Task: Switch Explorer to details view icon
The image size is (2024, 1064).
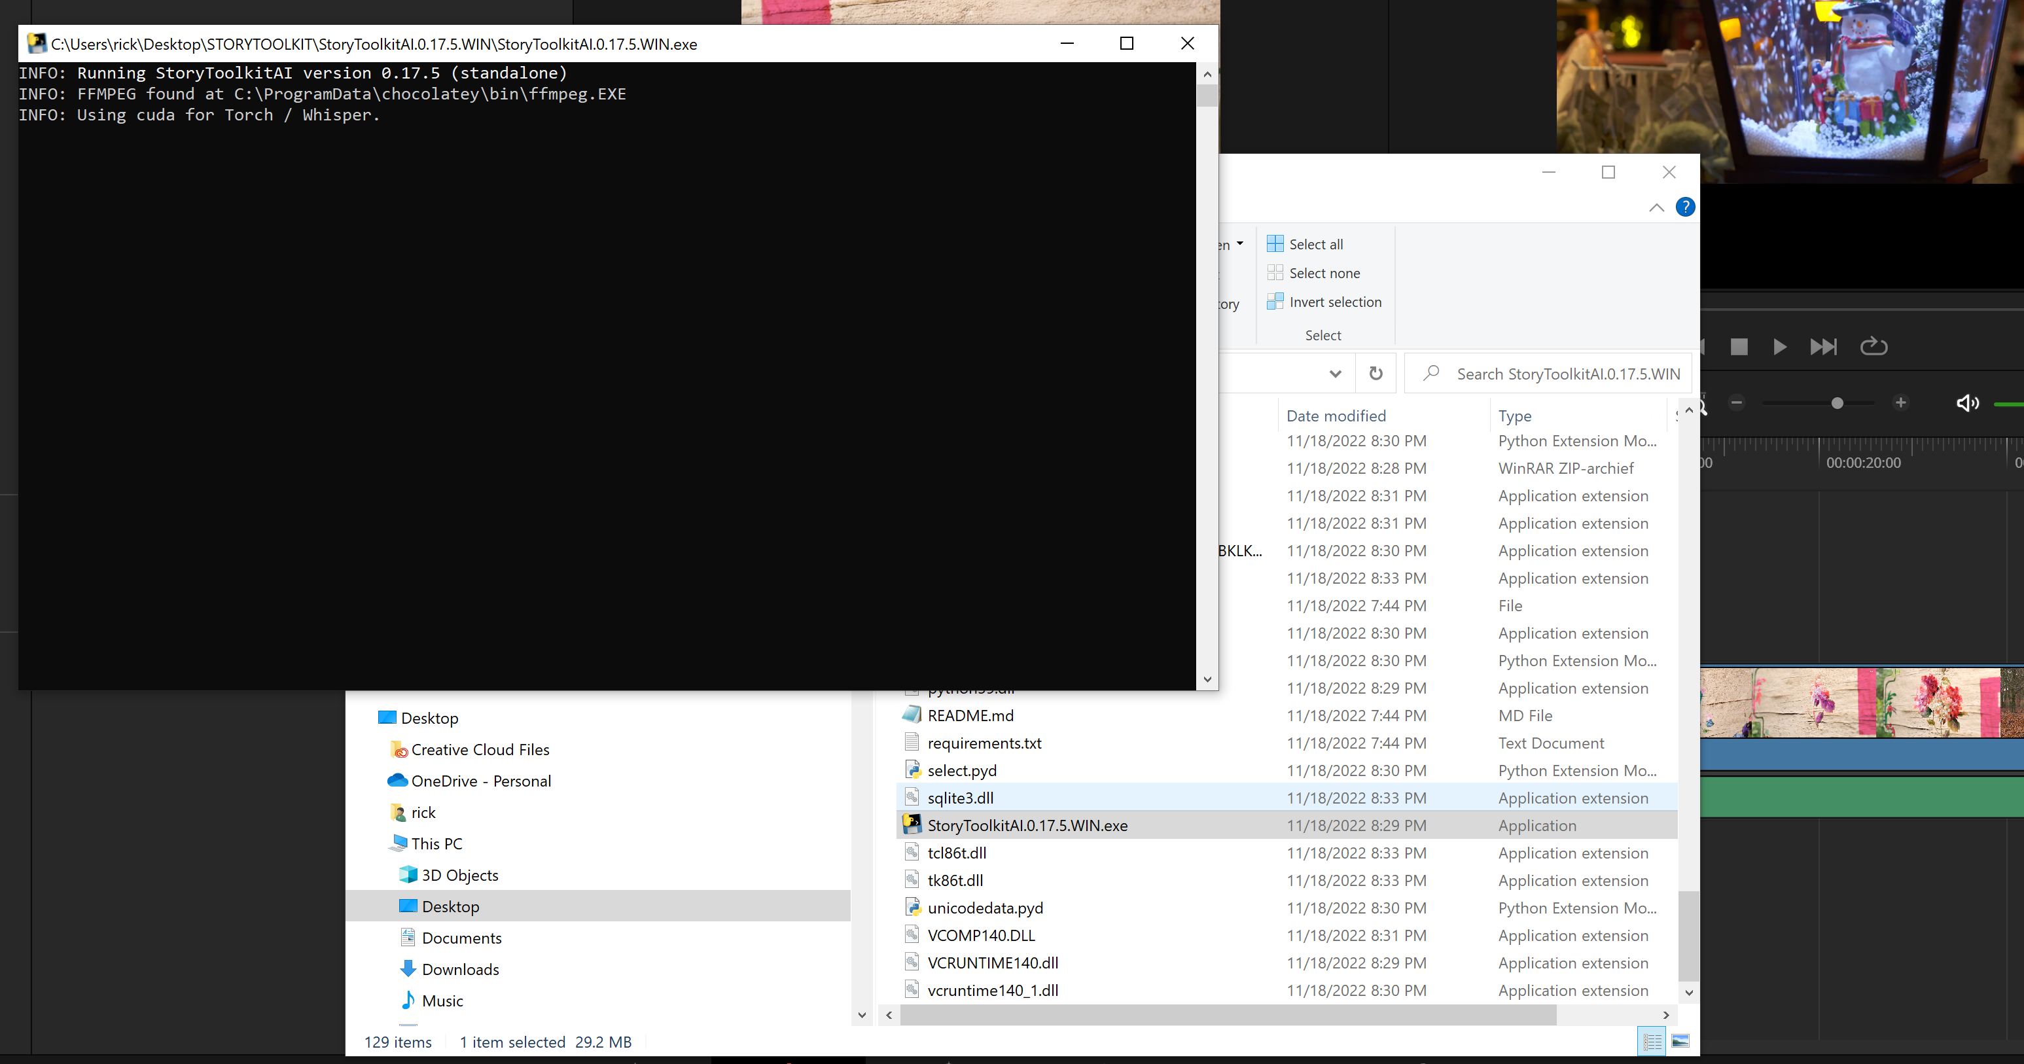Action: pos(1652,1042)
